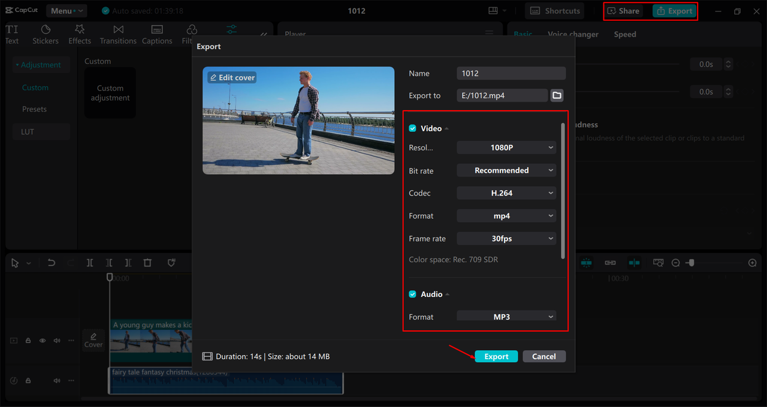Mute the fairy tale audio track

pyautogui.click(x=57, y=381)
